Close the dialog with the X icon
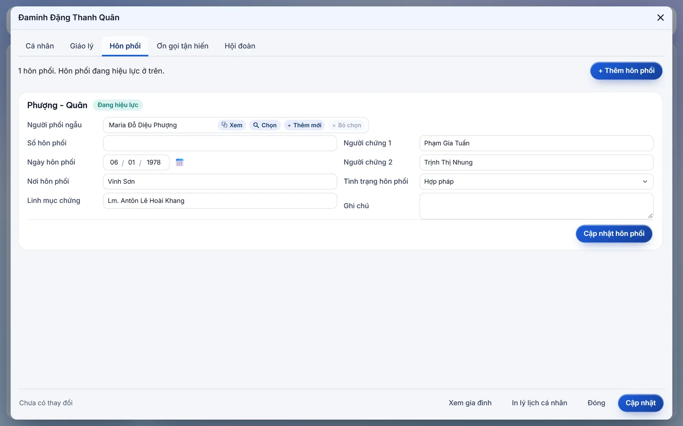Viewport: 683px width, 426px height. [x=660, y=17]
